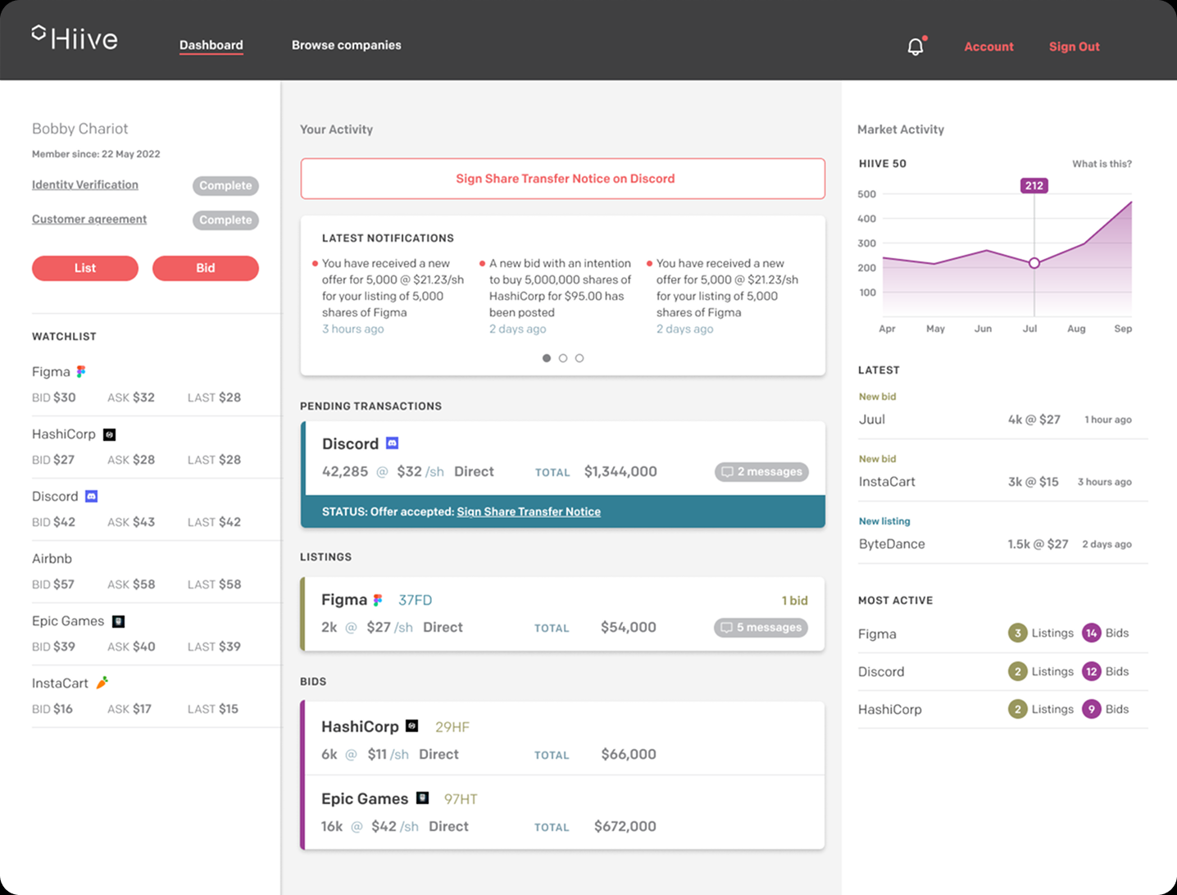Open Airbnb watchlist entry
This screenshot has height=895, width=1177.
click(x=156, y=571)
